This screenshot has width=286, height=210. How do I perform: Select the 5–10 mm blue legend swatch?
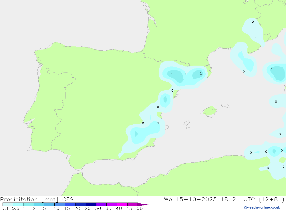(x=49, y=204)
